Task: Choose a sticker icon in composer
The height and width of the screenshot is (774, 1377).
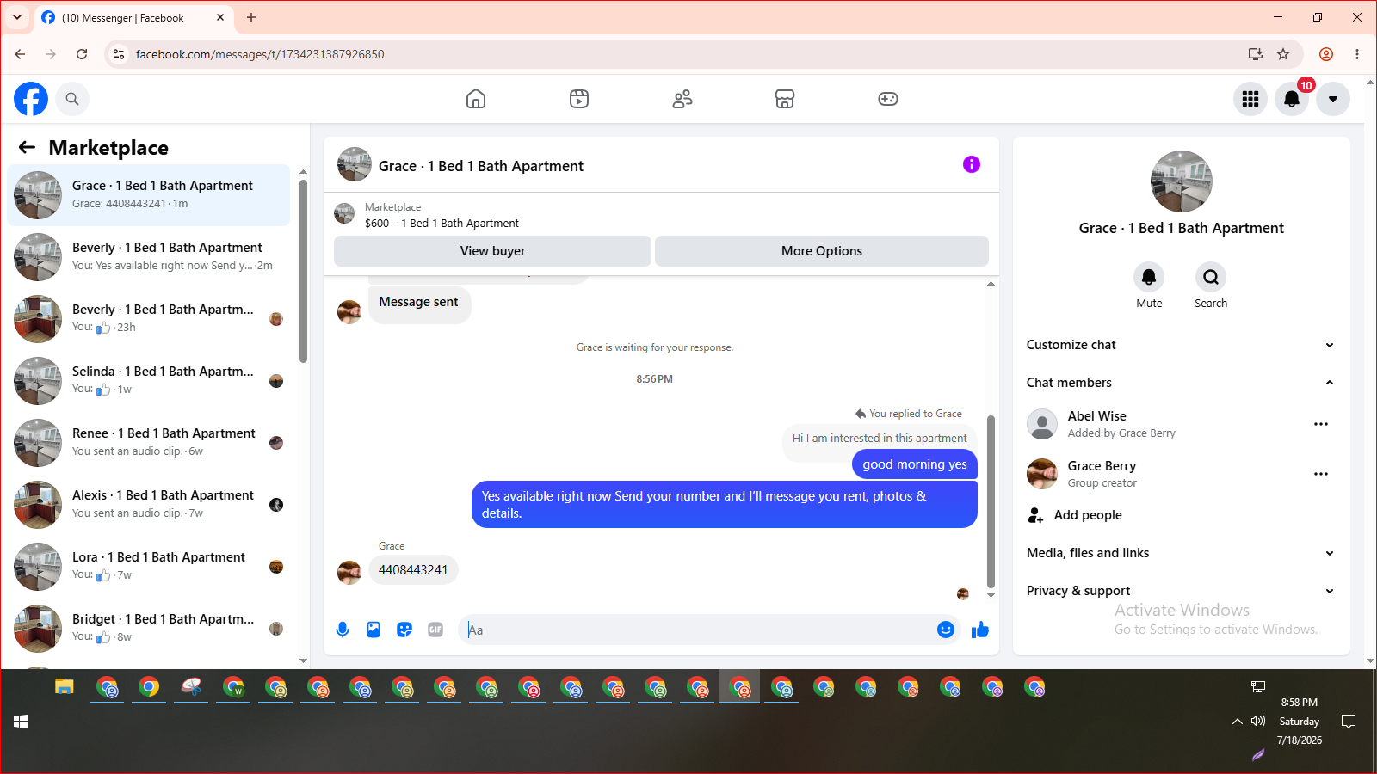Action: pos(404,630)
